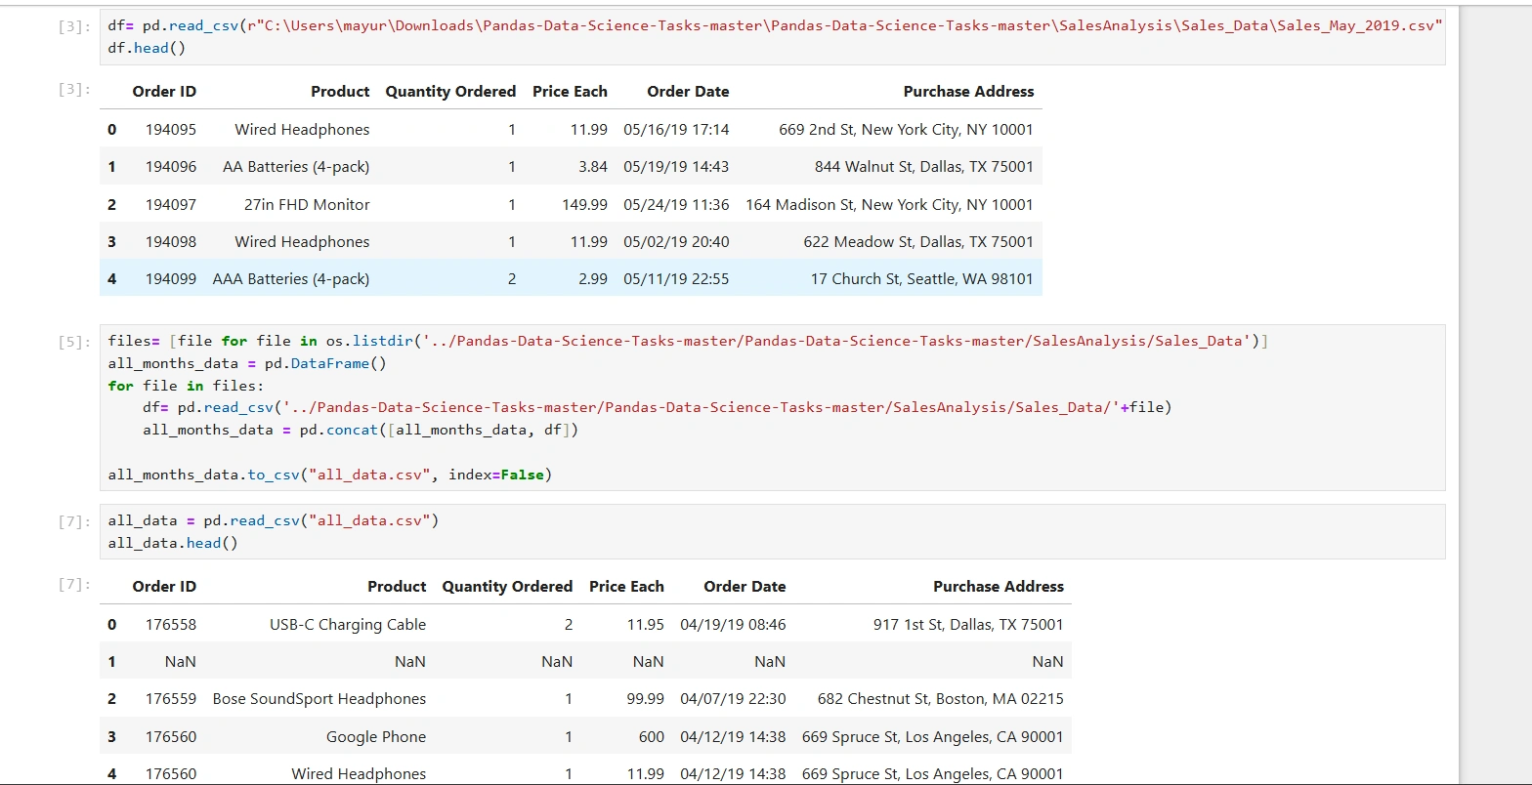Select the 844 Walnut St, Dallas address
The image size is (1532, 785).
point(923,167)
